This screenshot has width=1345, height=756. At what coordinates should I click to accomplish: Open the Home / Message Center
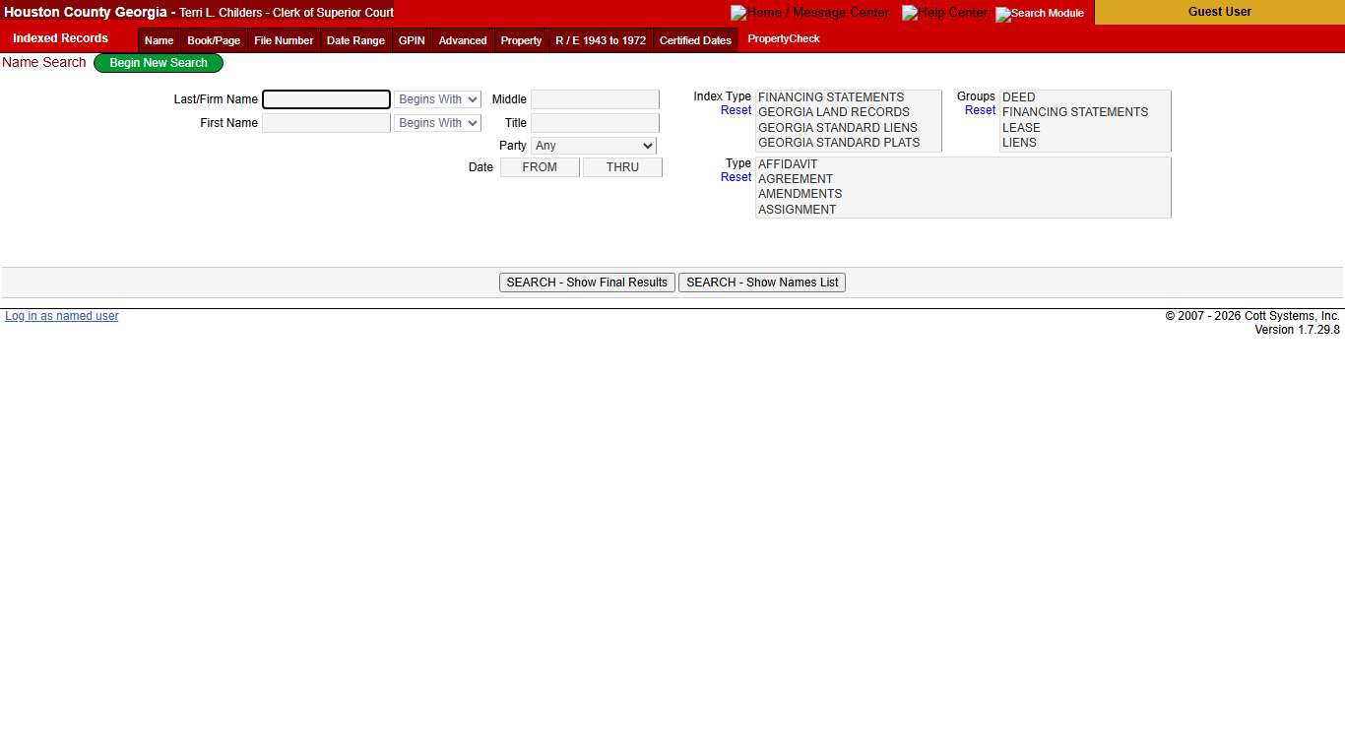tap(809, 13)
